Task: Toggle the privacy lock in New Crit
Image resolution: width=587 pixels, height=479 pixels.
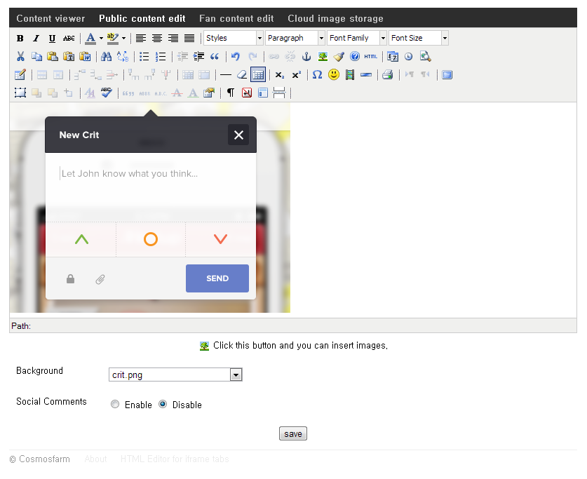Action: coord(70,279)
